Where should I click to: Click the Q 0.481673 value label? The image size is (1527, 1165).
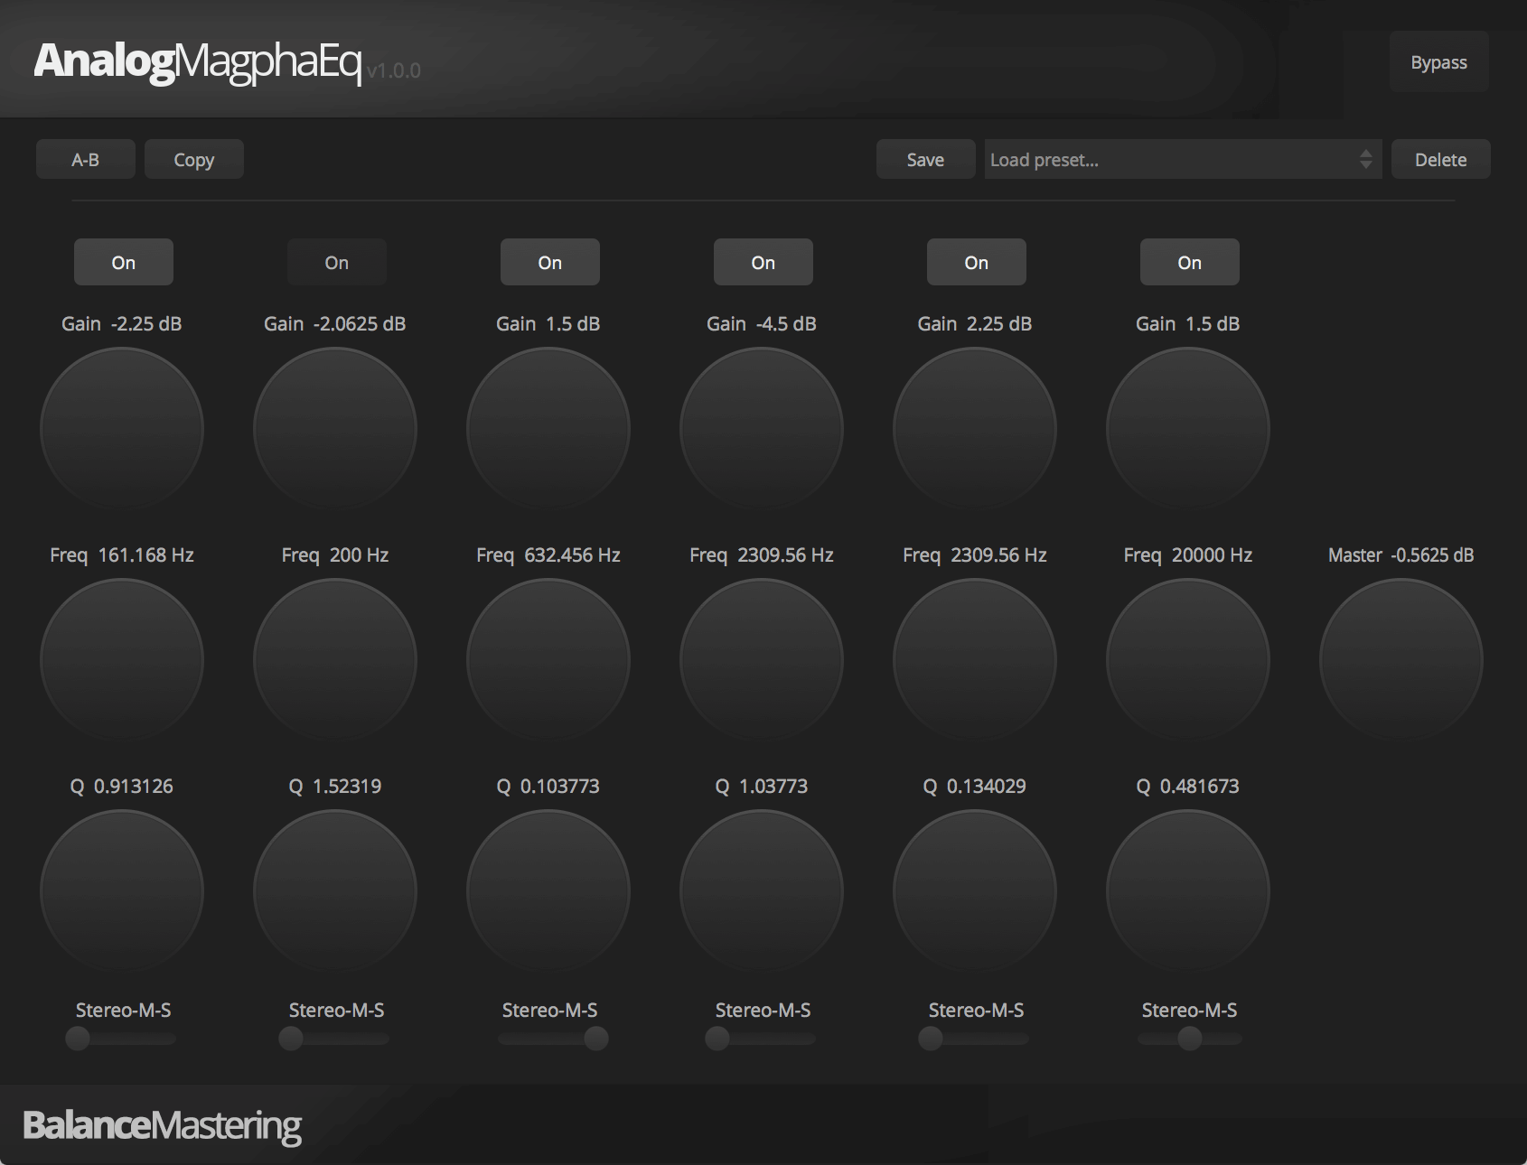click(1188, 786)
